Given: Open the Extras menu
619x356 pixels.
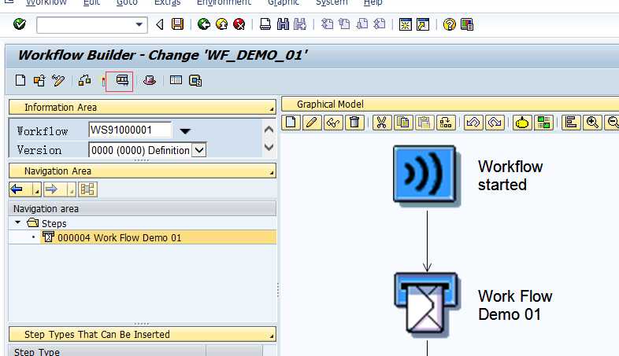Looking at the screenshot, I should pos(168,3).
